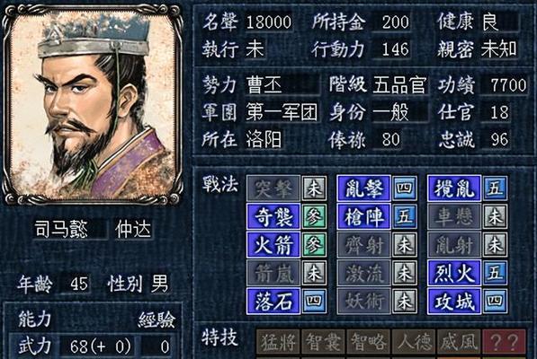Select the 奇襲 tactic button

(x=273, y=216)
